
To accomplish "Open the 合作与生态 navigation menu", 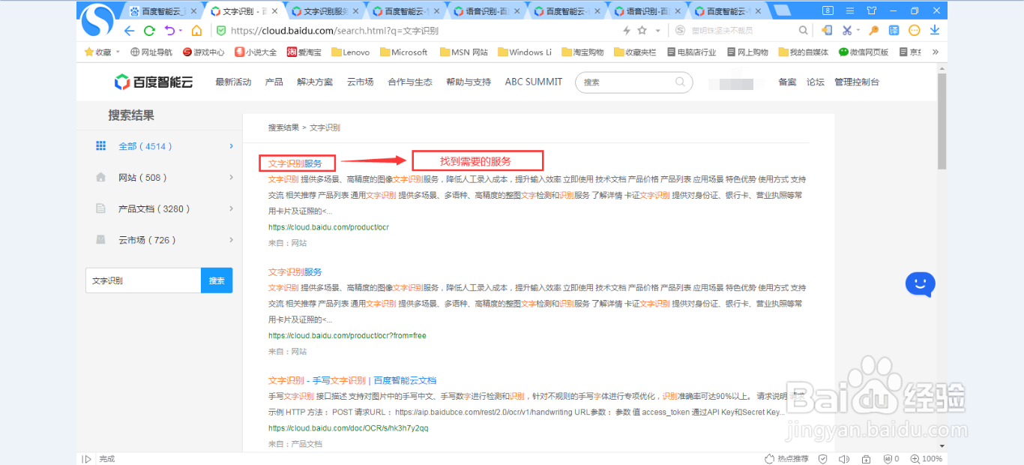I will click(410, 82).
